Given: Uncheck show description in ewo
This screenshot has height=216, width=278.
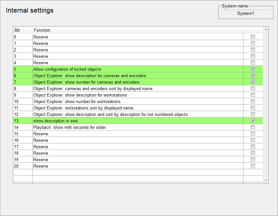Looking at the screenshot, I should coord(253,121).
